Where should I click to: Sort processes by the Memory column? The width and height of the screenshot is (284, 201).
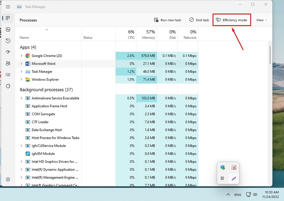149,35
